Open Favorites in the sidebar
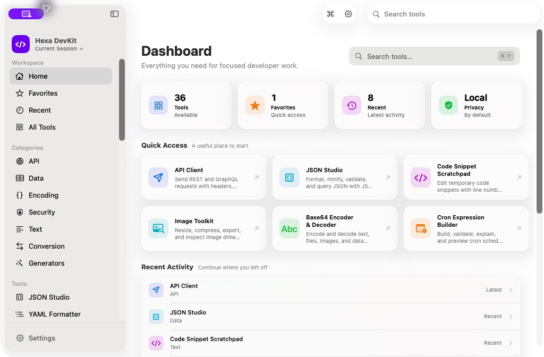Viewport: 544px width, 357px height. coord(61,93)
